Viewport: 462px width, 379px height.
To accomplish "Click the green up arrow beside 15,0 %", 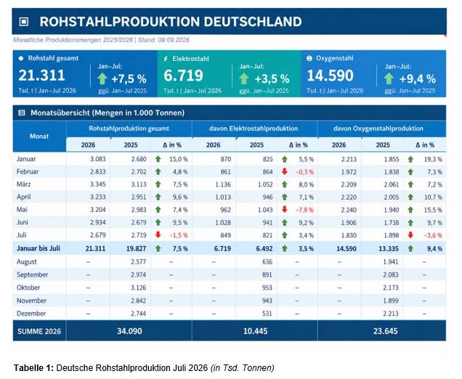I will coord(158,159).
